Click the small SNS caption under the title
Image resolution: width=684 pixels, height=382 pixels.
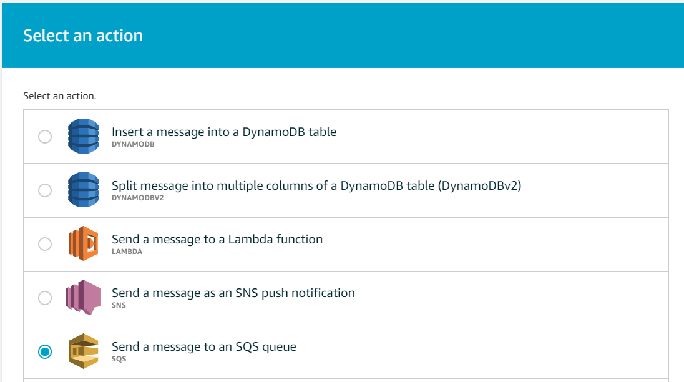tap(119, 305)
